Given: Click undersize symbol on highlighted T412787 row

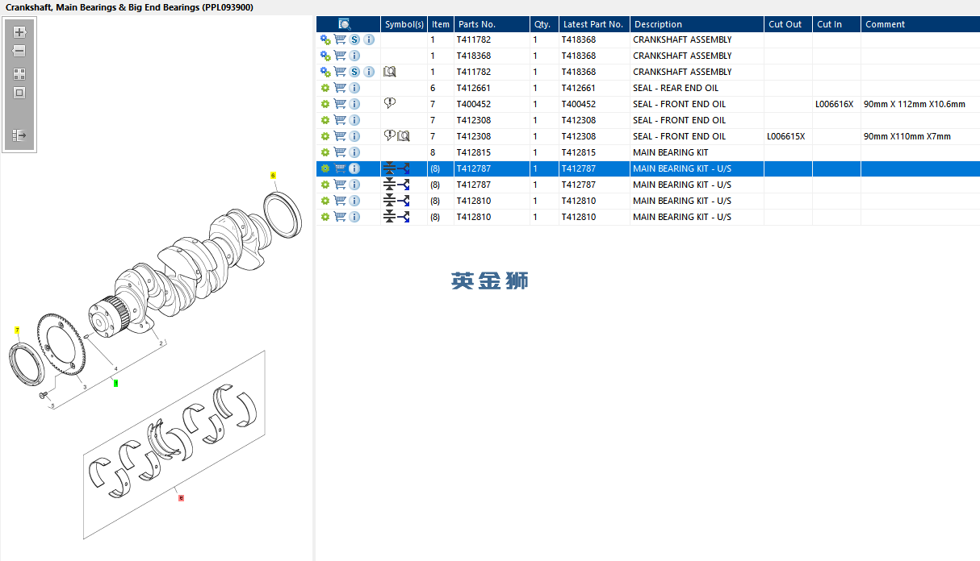Looking at the screenshot, I should [x=389, y=168].
